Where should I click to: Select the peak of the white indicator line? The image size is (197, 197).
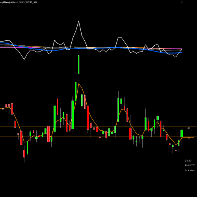[79, 21]
